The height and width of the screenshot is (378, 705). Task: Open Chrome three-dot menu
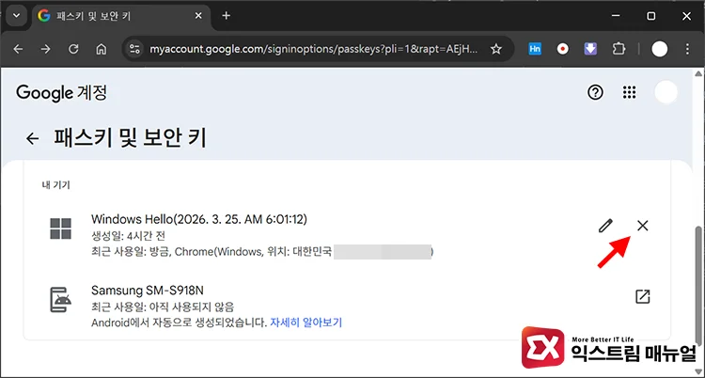pos(687,49)
